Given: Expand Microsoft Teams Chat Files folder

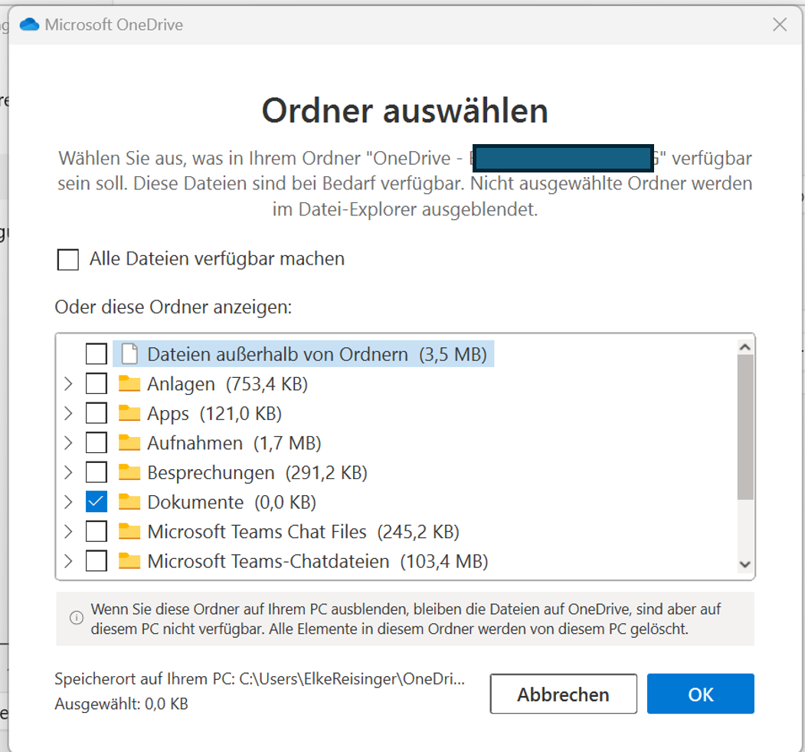Looking at the screenshot, I should (x=68, y=531).
